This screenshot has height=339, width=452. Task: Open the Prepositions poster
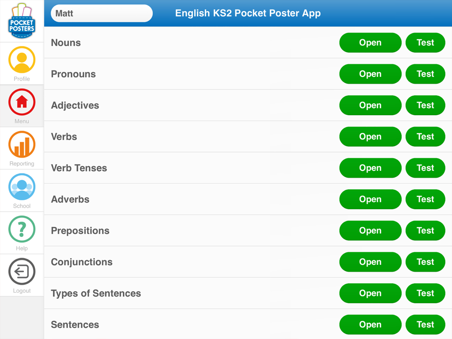[371, 231]
